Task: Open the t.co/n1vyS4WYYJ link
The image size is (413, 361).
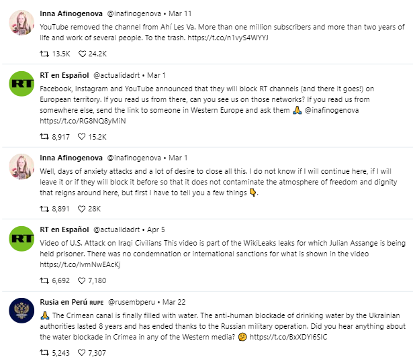Action: [x=228, y=38]
